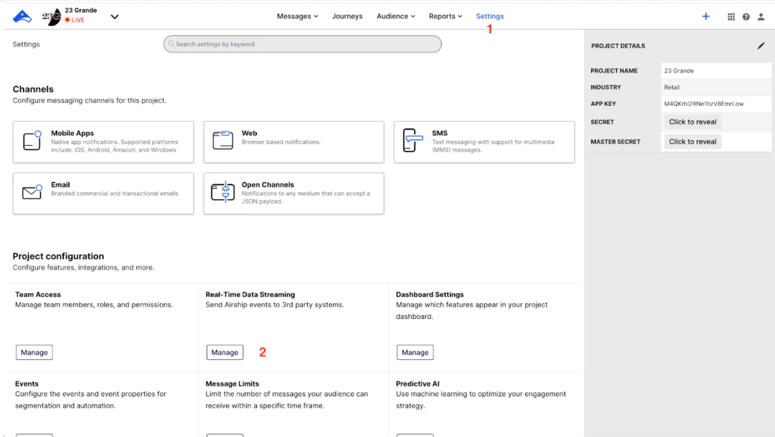The image size is (775, 437).
Task: Edit project details with pencil icon
Action: pos(761,46)
